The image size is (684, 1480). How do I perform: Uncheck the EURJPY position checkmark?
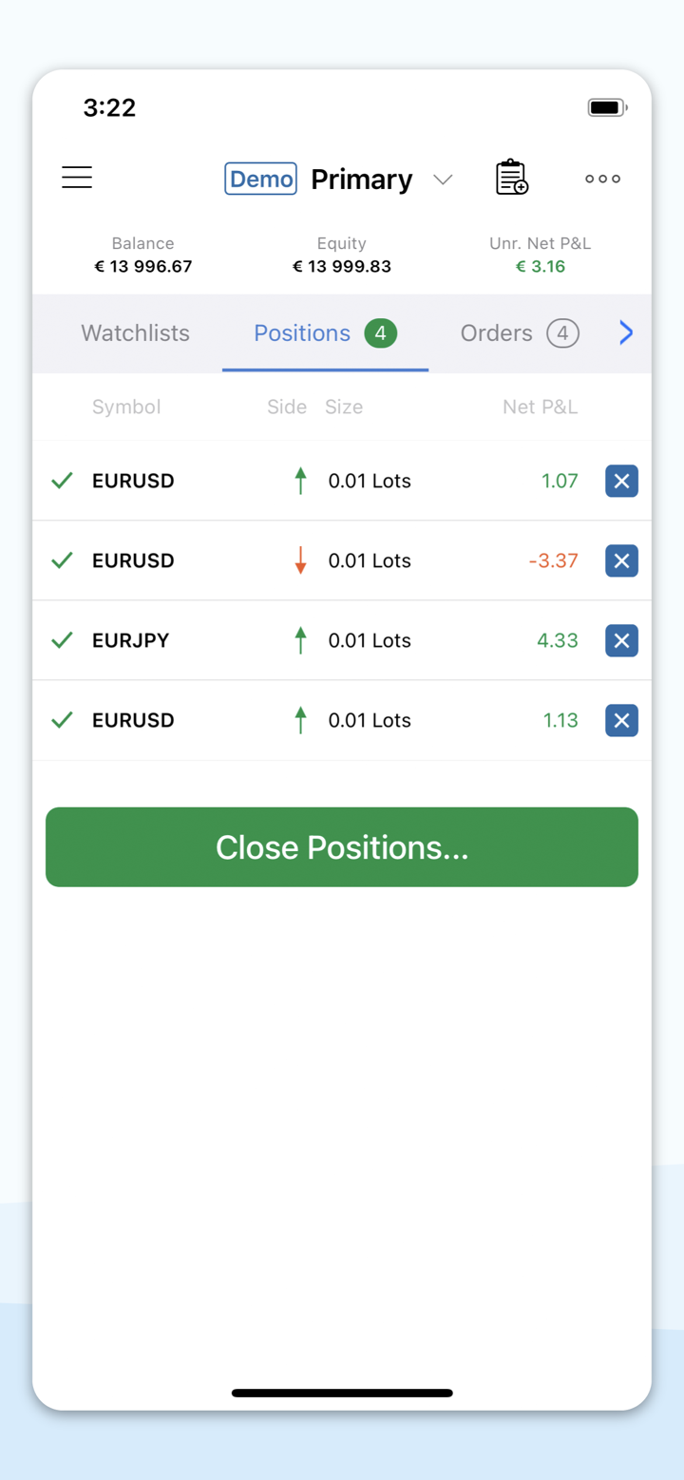click(63, 640)
